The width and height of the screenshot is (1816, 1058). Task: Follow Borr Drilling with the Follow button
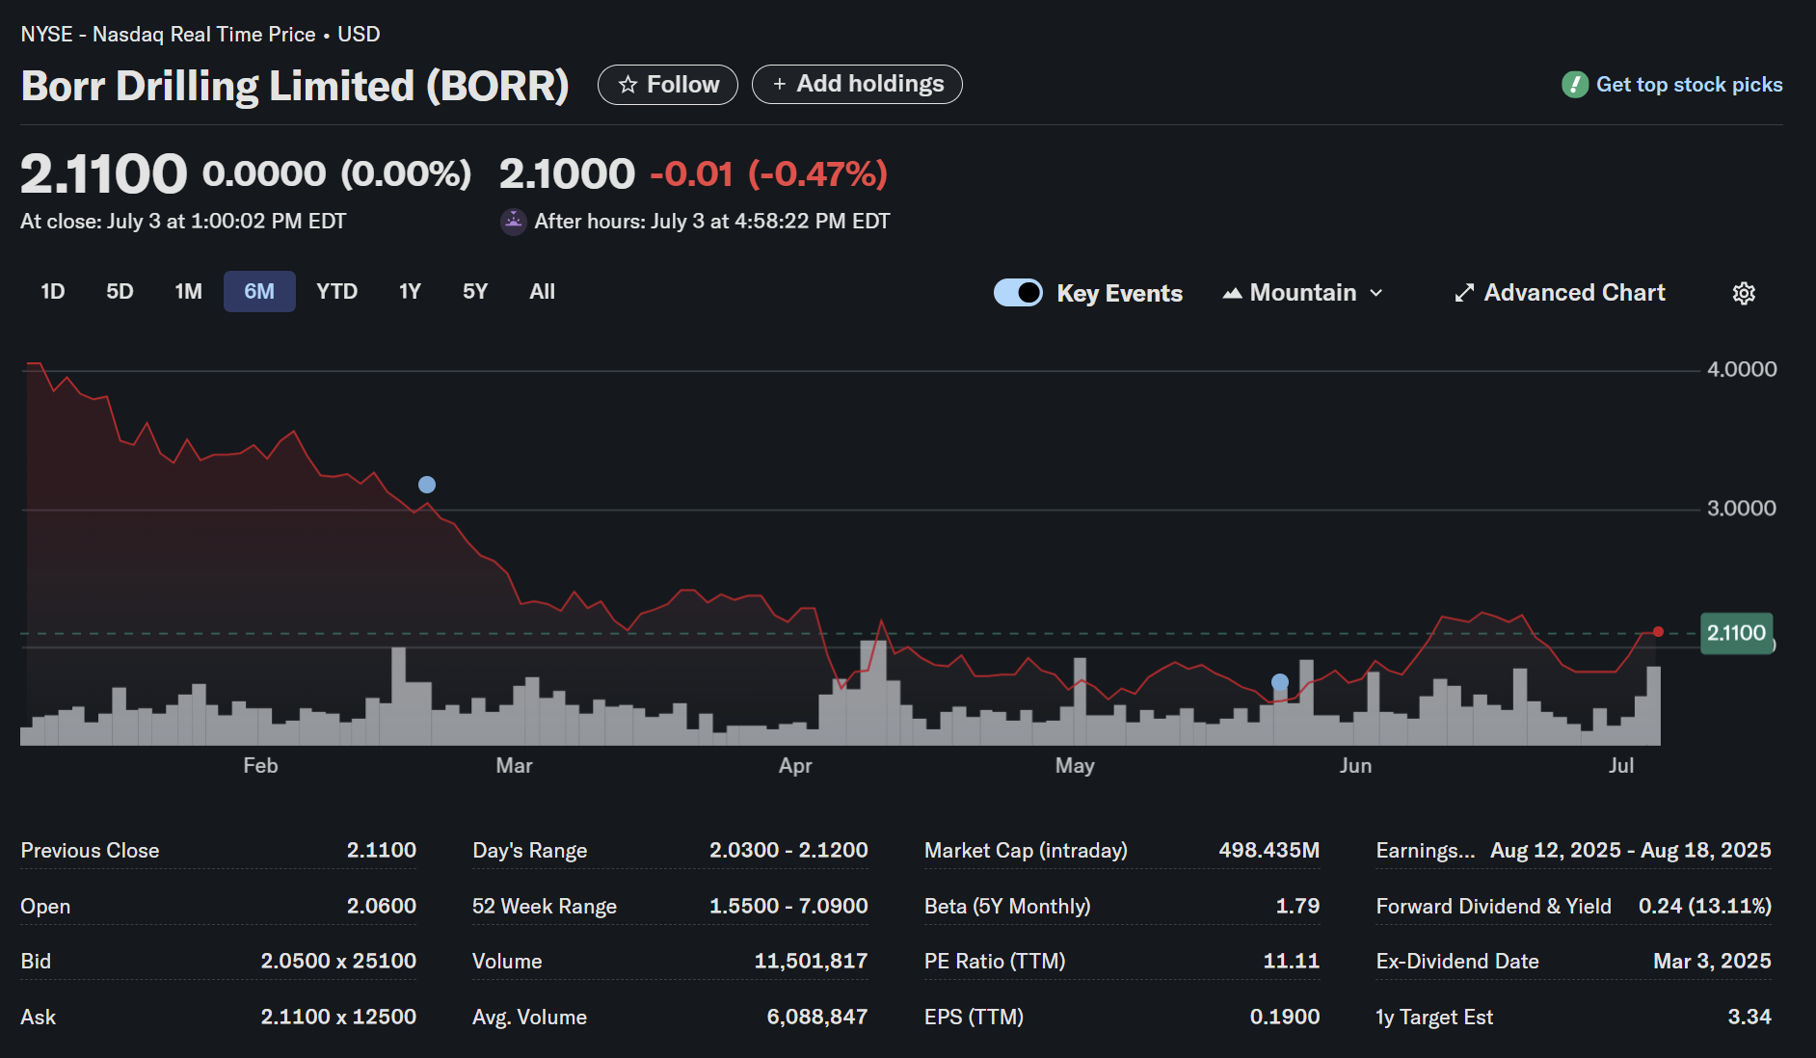tap(668, 85)
